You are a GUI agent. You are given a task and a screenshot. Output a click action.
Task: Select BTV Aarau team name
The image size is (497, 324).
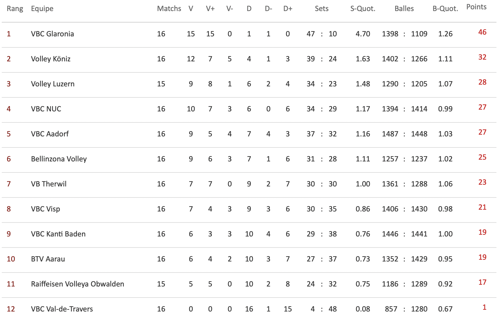pyautogui.click(x=48, y=259)
